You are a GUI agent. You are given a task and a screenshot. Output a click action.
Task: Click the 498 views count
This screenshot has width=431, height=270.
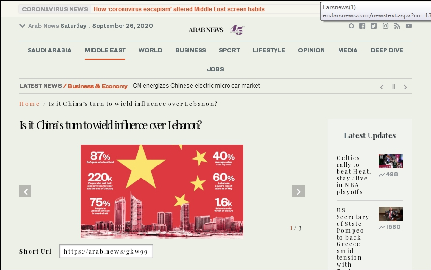coord(388,174)
